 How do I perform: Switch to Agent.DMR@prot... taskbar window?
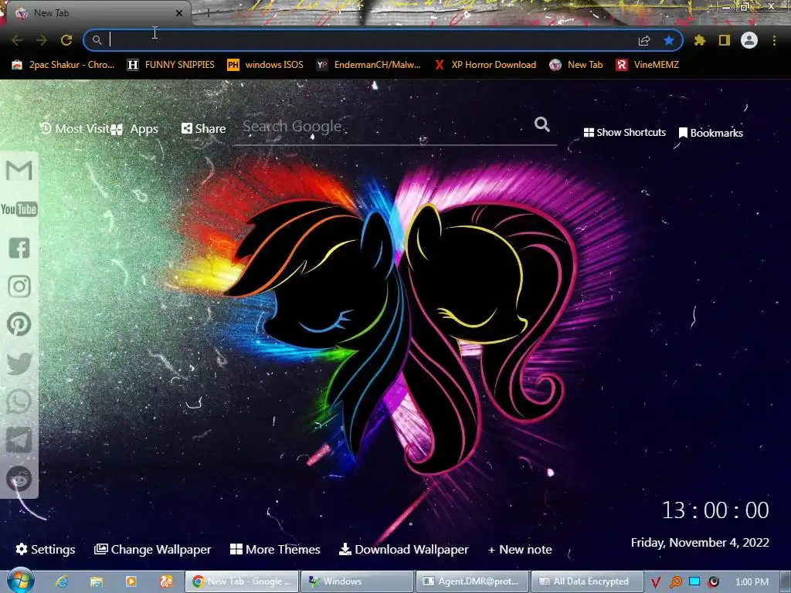[473, 581]
